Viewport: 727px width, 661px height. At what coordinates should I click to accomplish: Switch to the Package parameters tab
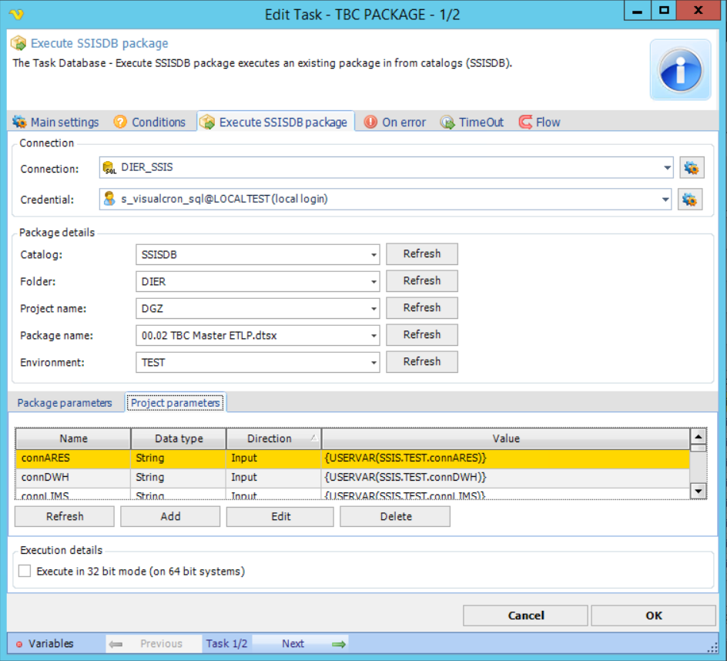(x=65, y=403)
